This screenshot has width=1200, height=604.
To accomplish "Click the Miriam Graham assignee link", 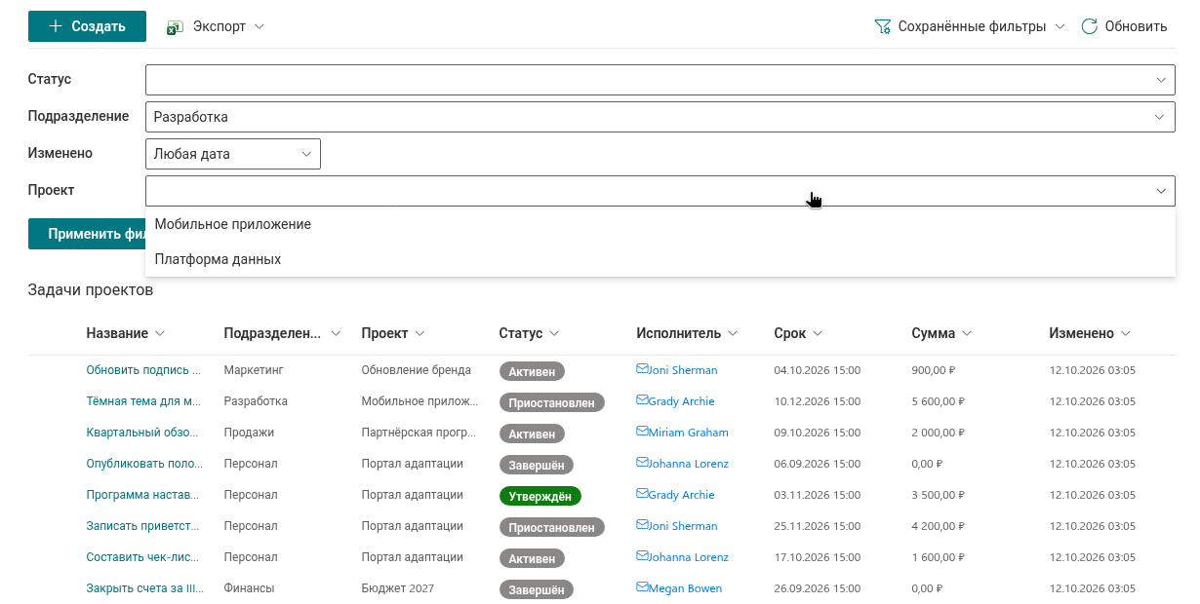I will tap(688, 433).
